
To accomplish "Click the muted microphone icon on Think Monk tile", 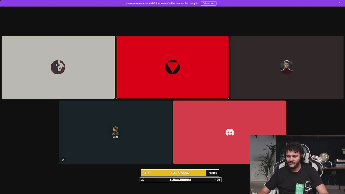I will [x=63, y=160].
